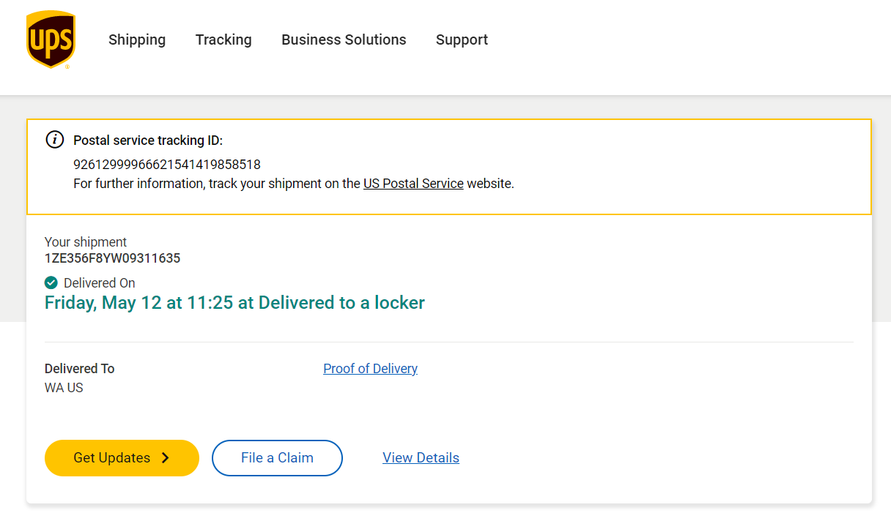
Task: Open the Proof of Delivery link
Action: (370, 369)
